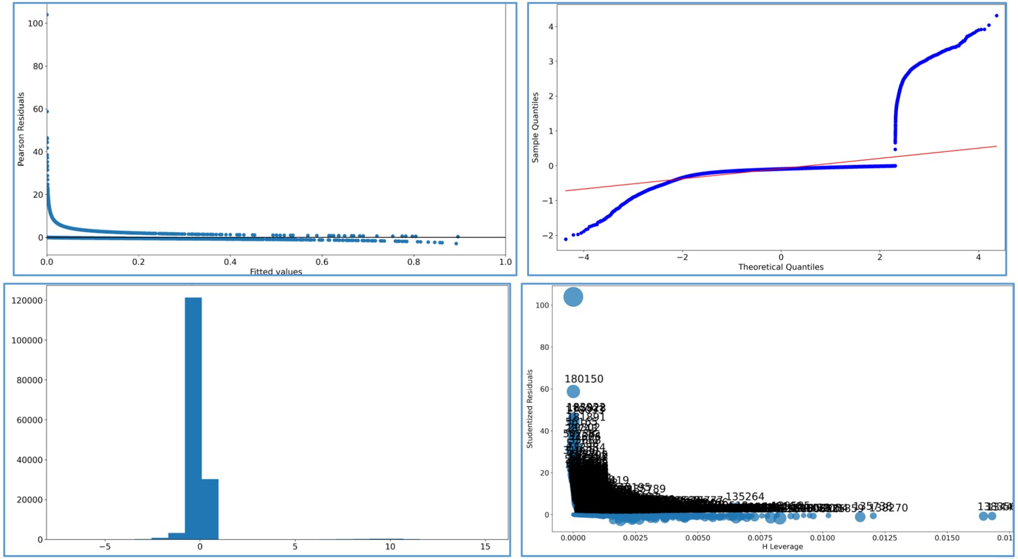Image resolution: width=1018 pixels, height=559 pixels.
Task: Pick the top-right-most blue point in the Q-Q plot
Action: coord(997,16)
